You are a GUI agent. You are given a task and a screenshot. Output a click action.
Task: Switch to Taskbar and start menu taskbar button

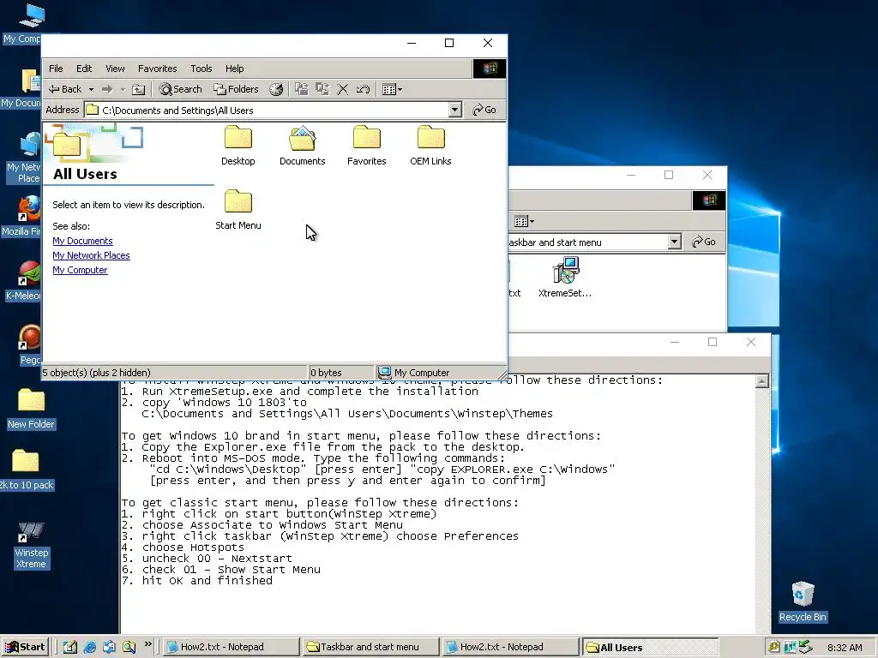click(x=370, y=647)
